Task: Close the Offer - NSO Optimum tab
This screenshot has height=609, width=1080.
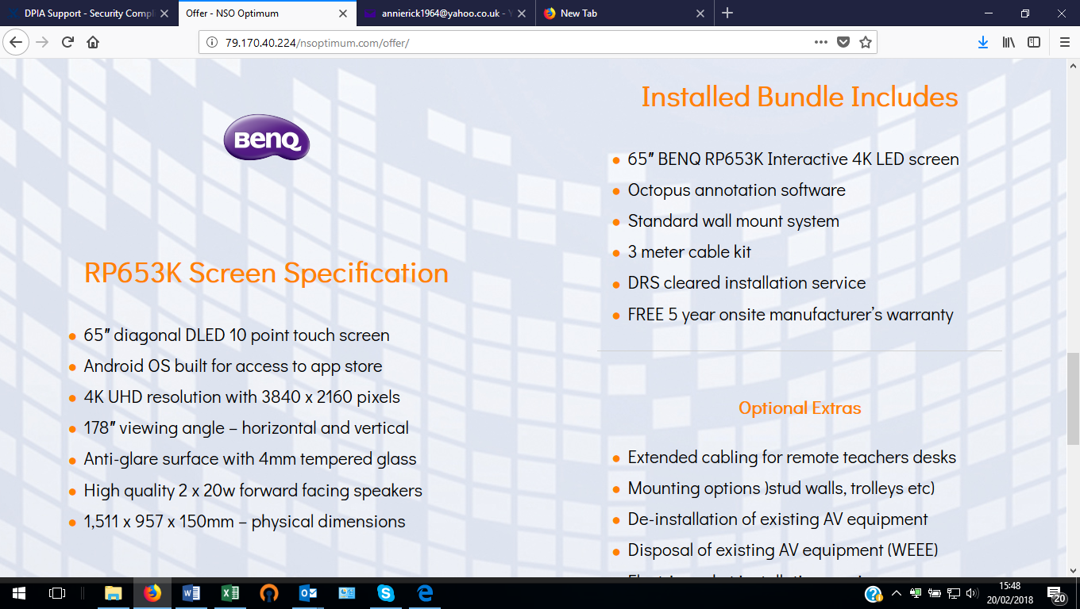Action: pyautogui.click(x=343, y=13)
